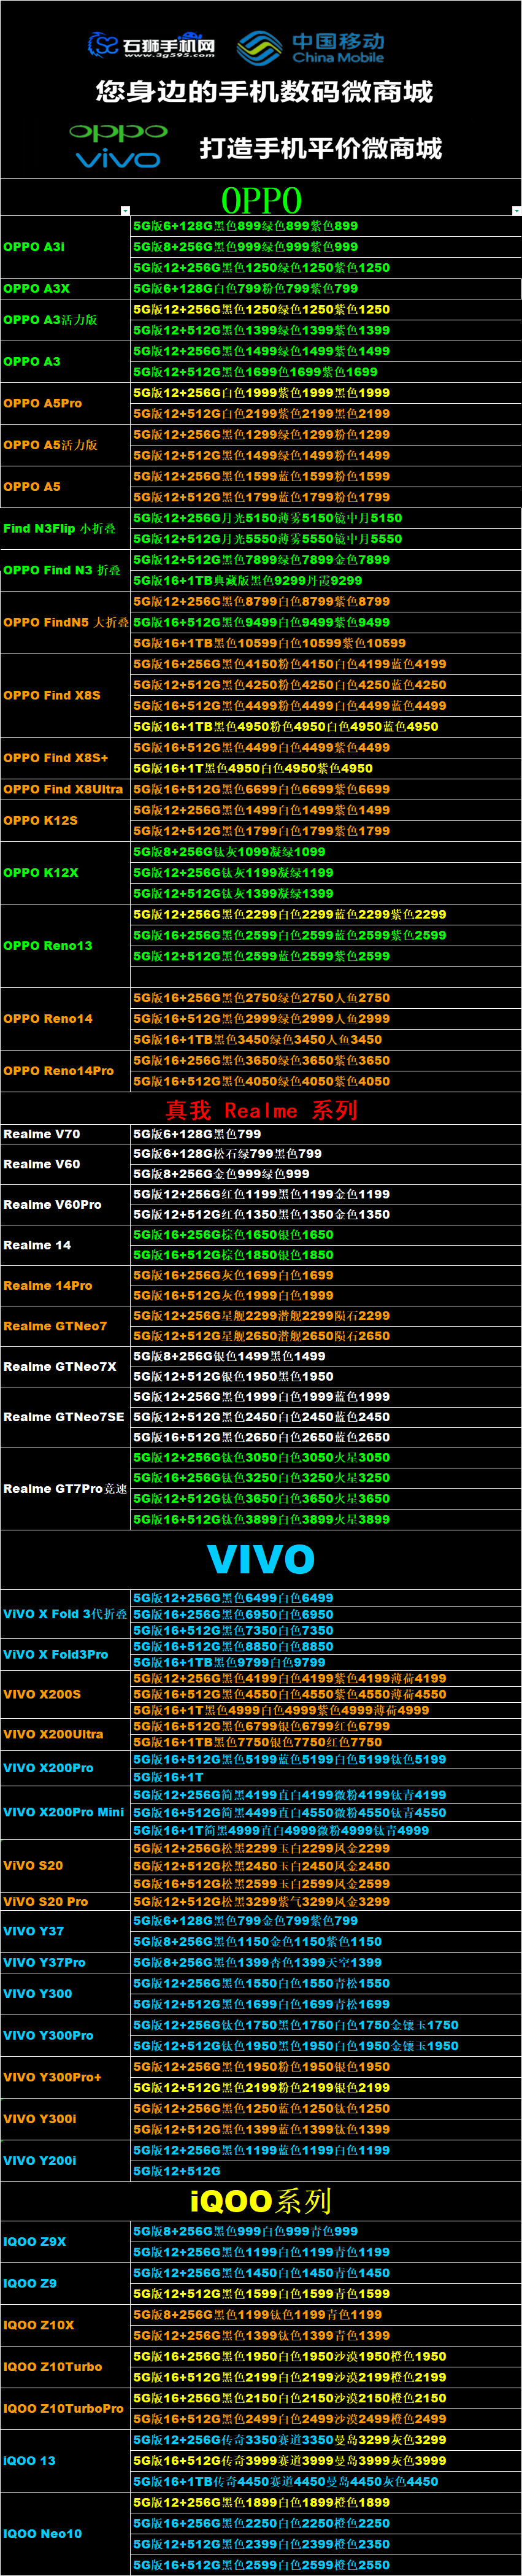Select the VIVO X Fold 3代折叠 cell
Screen dimensions: 522x2576
coord(66,1614)
